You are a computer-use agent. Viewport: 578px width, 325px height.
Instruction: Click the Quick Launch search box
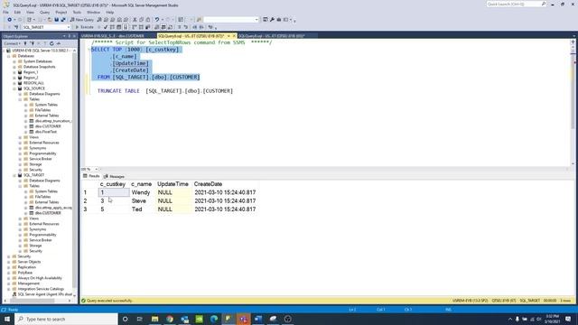pos(516,4)
